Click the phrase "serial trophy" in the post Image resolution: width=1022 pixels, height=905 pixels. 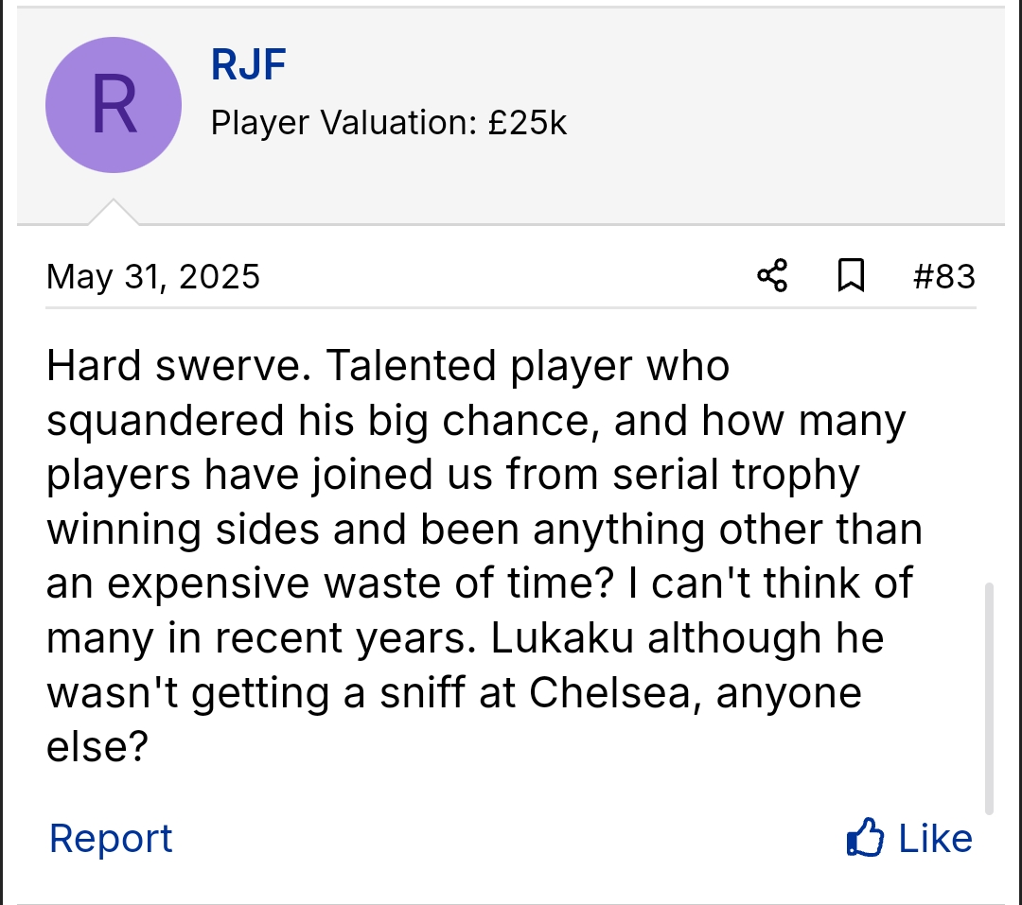(x=735, y=475)
